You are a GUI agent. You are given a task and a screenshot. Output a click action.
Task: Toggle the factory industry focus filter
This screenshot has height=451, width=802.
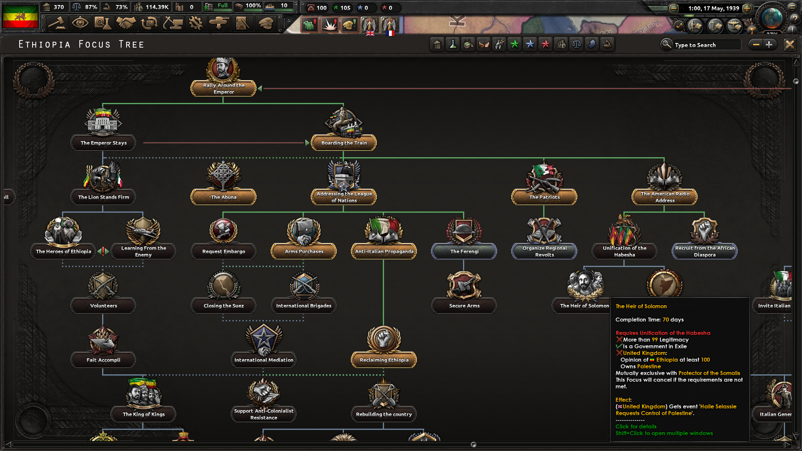tap(468, 44)
